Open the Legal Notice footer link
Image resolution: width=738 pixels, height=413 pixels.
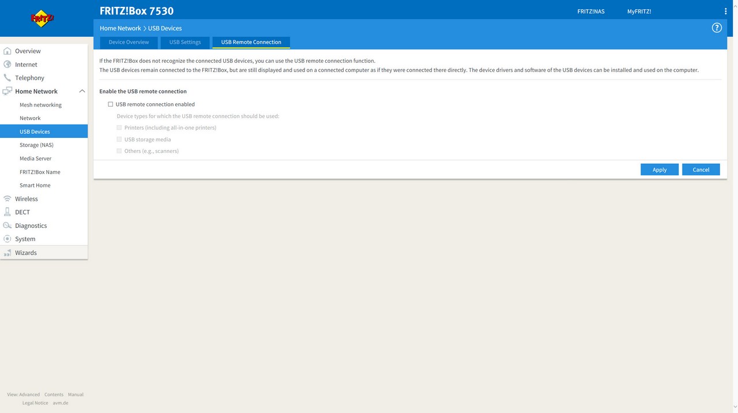pyautogui.click(x=35, y=403)
